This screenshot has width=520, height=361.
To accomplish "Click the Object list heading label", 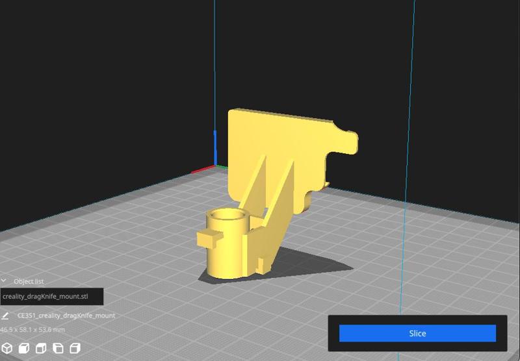I will (x=29, y=282).
